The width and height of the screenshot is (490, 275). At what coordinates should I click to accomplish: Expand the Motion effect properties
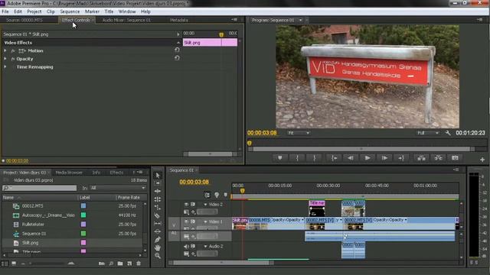click(5, 50)
